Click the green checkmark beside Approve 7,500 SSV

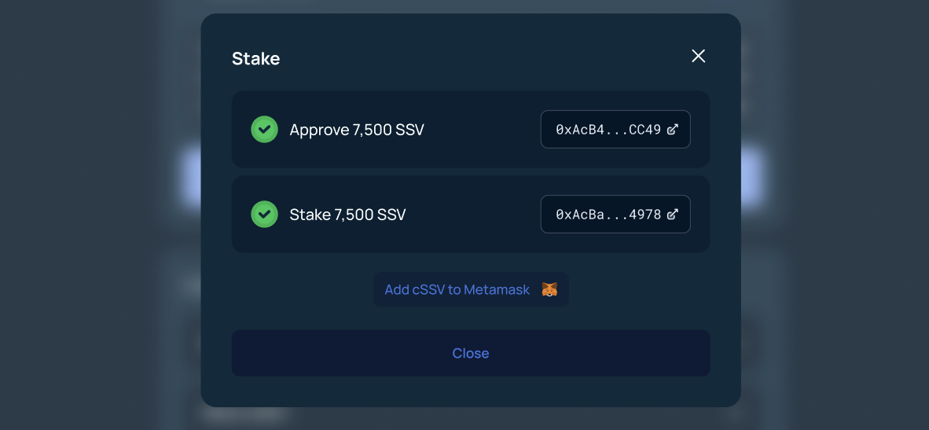[x=264, y=130]
